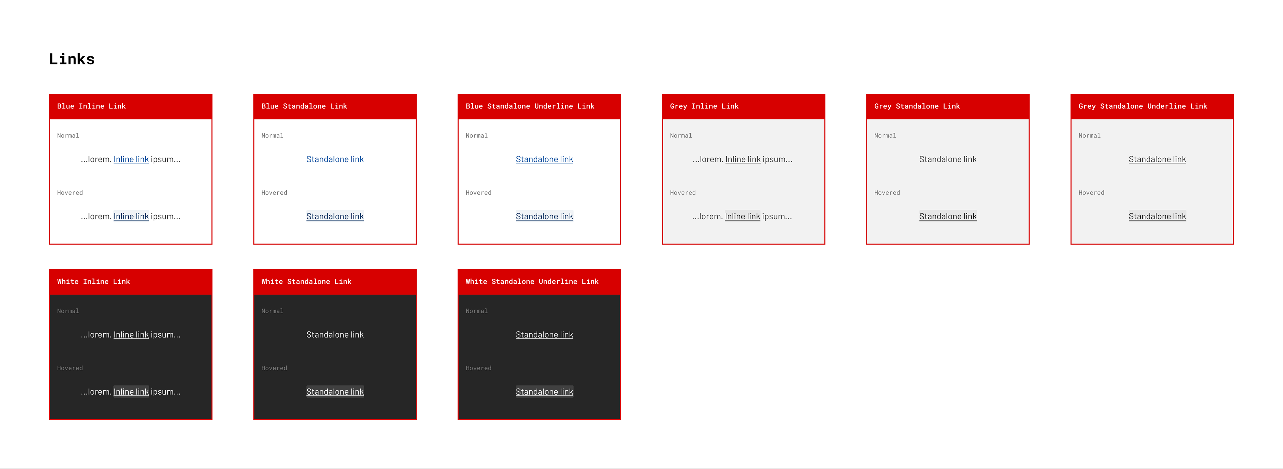Click hovered Inline link in Grey Inline Link card
Viewport: 1283px width, 469px height.
(743, 216)
